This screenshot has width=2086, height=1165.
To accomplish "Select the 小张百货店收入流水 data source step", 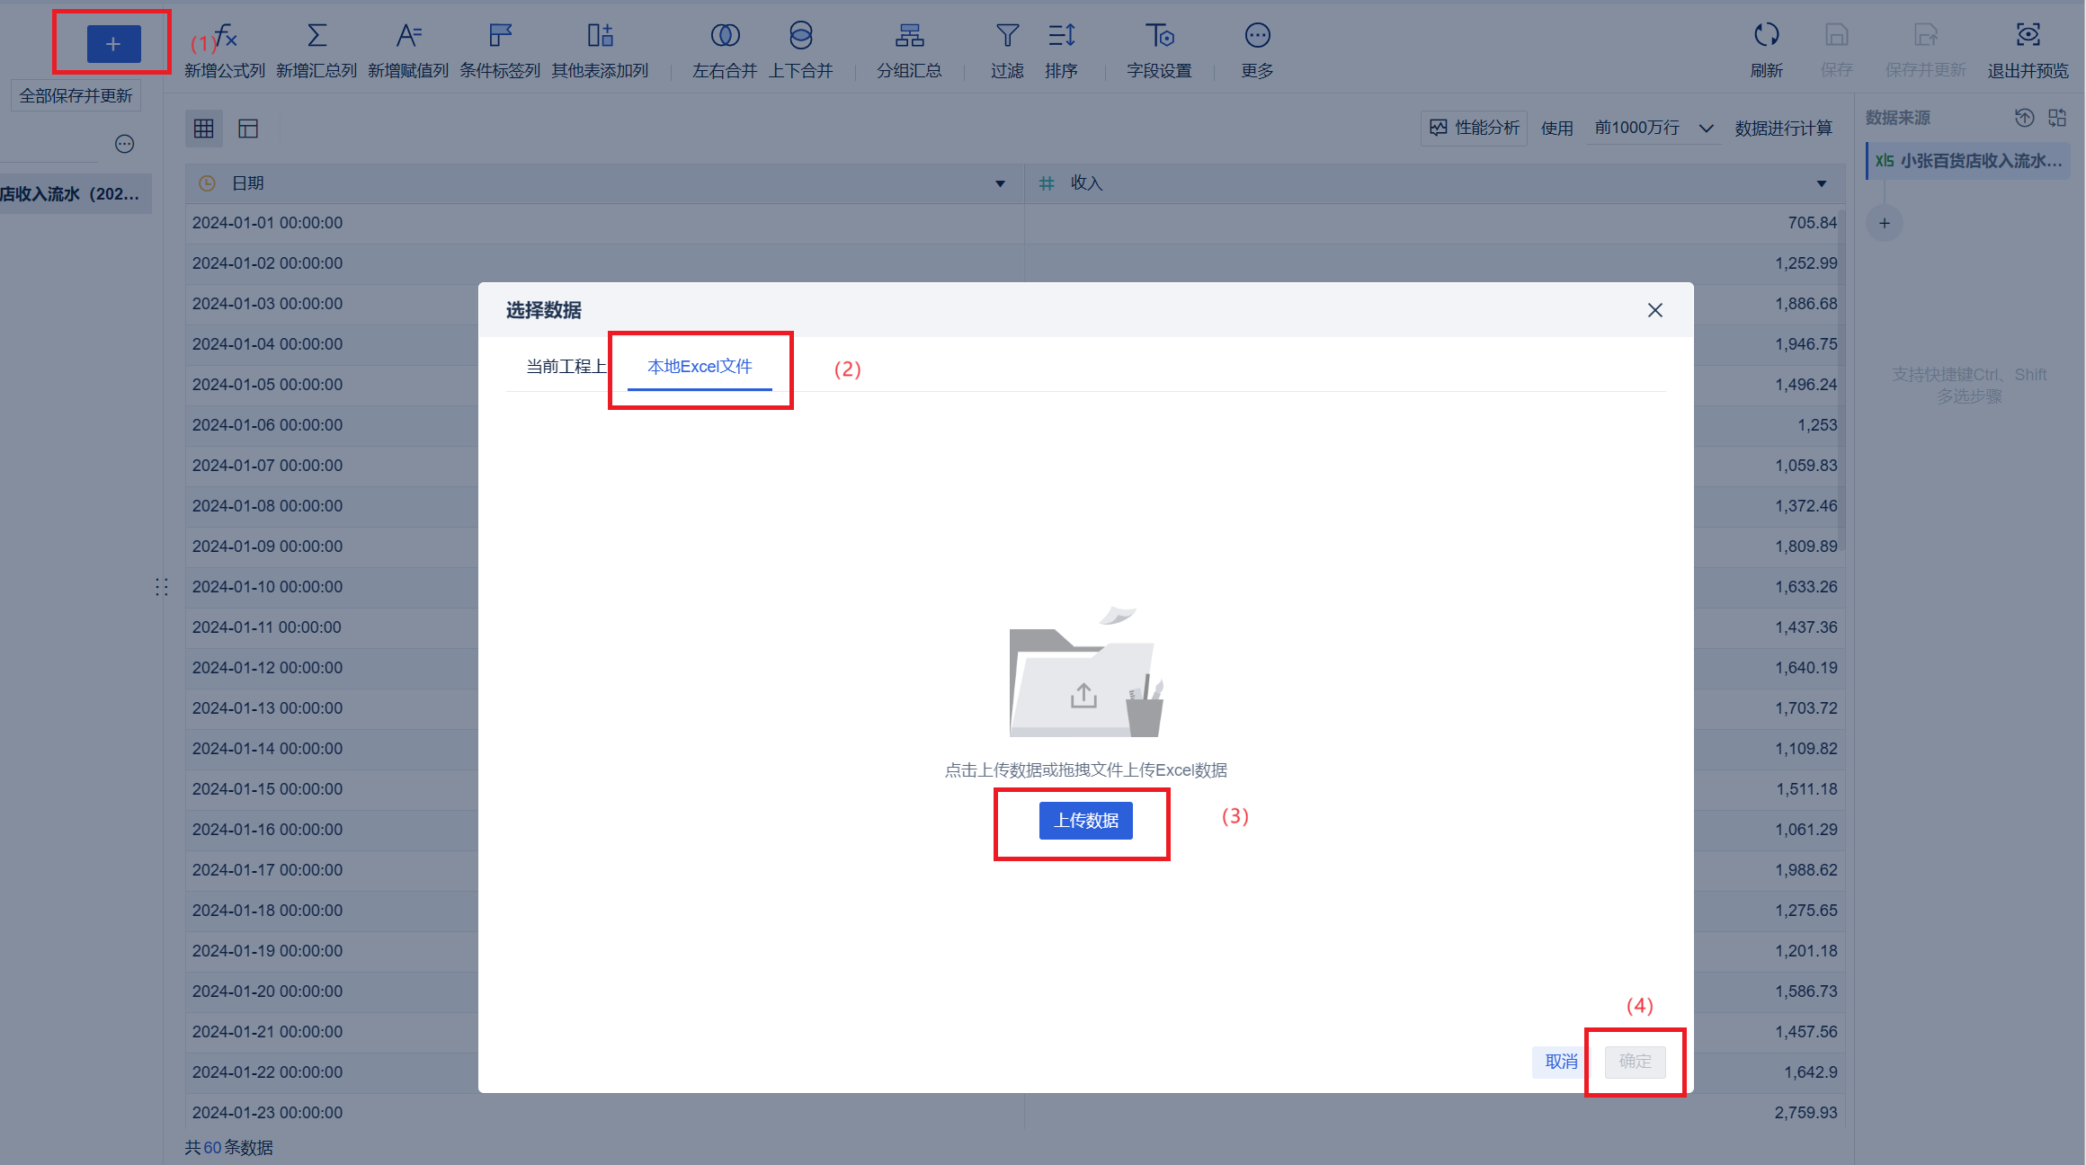I will [1968, 161].
